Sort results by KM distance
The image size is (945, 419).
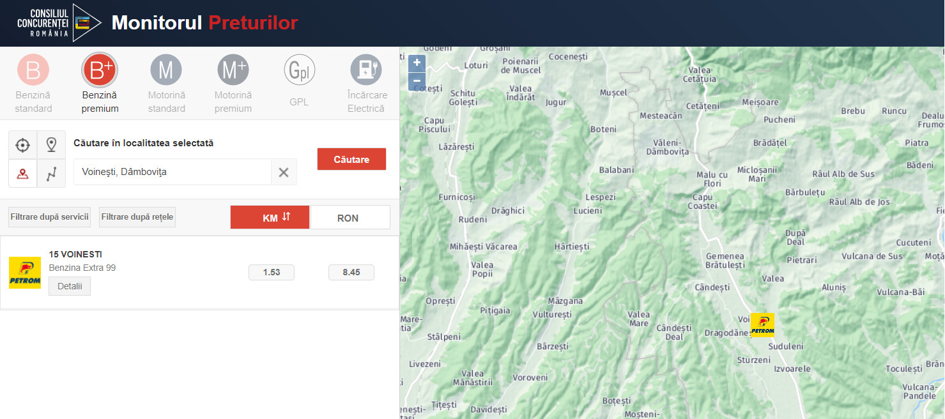click(x=270, y=217)
